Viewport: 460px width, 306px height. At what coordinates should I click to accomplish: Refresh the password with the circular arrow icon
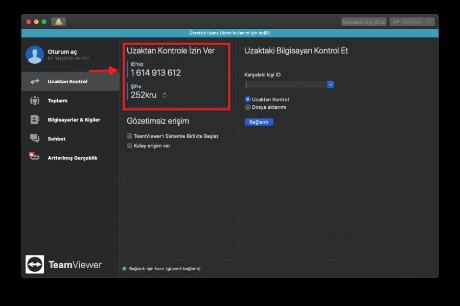tap(165, 95)
